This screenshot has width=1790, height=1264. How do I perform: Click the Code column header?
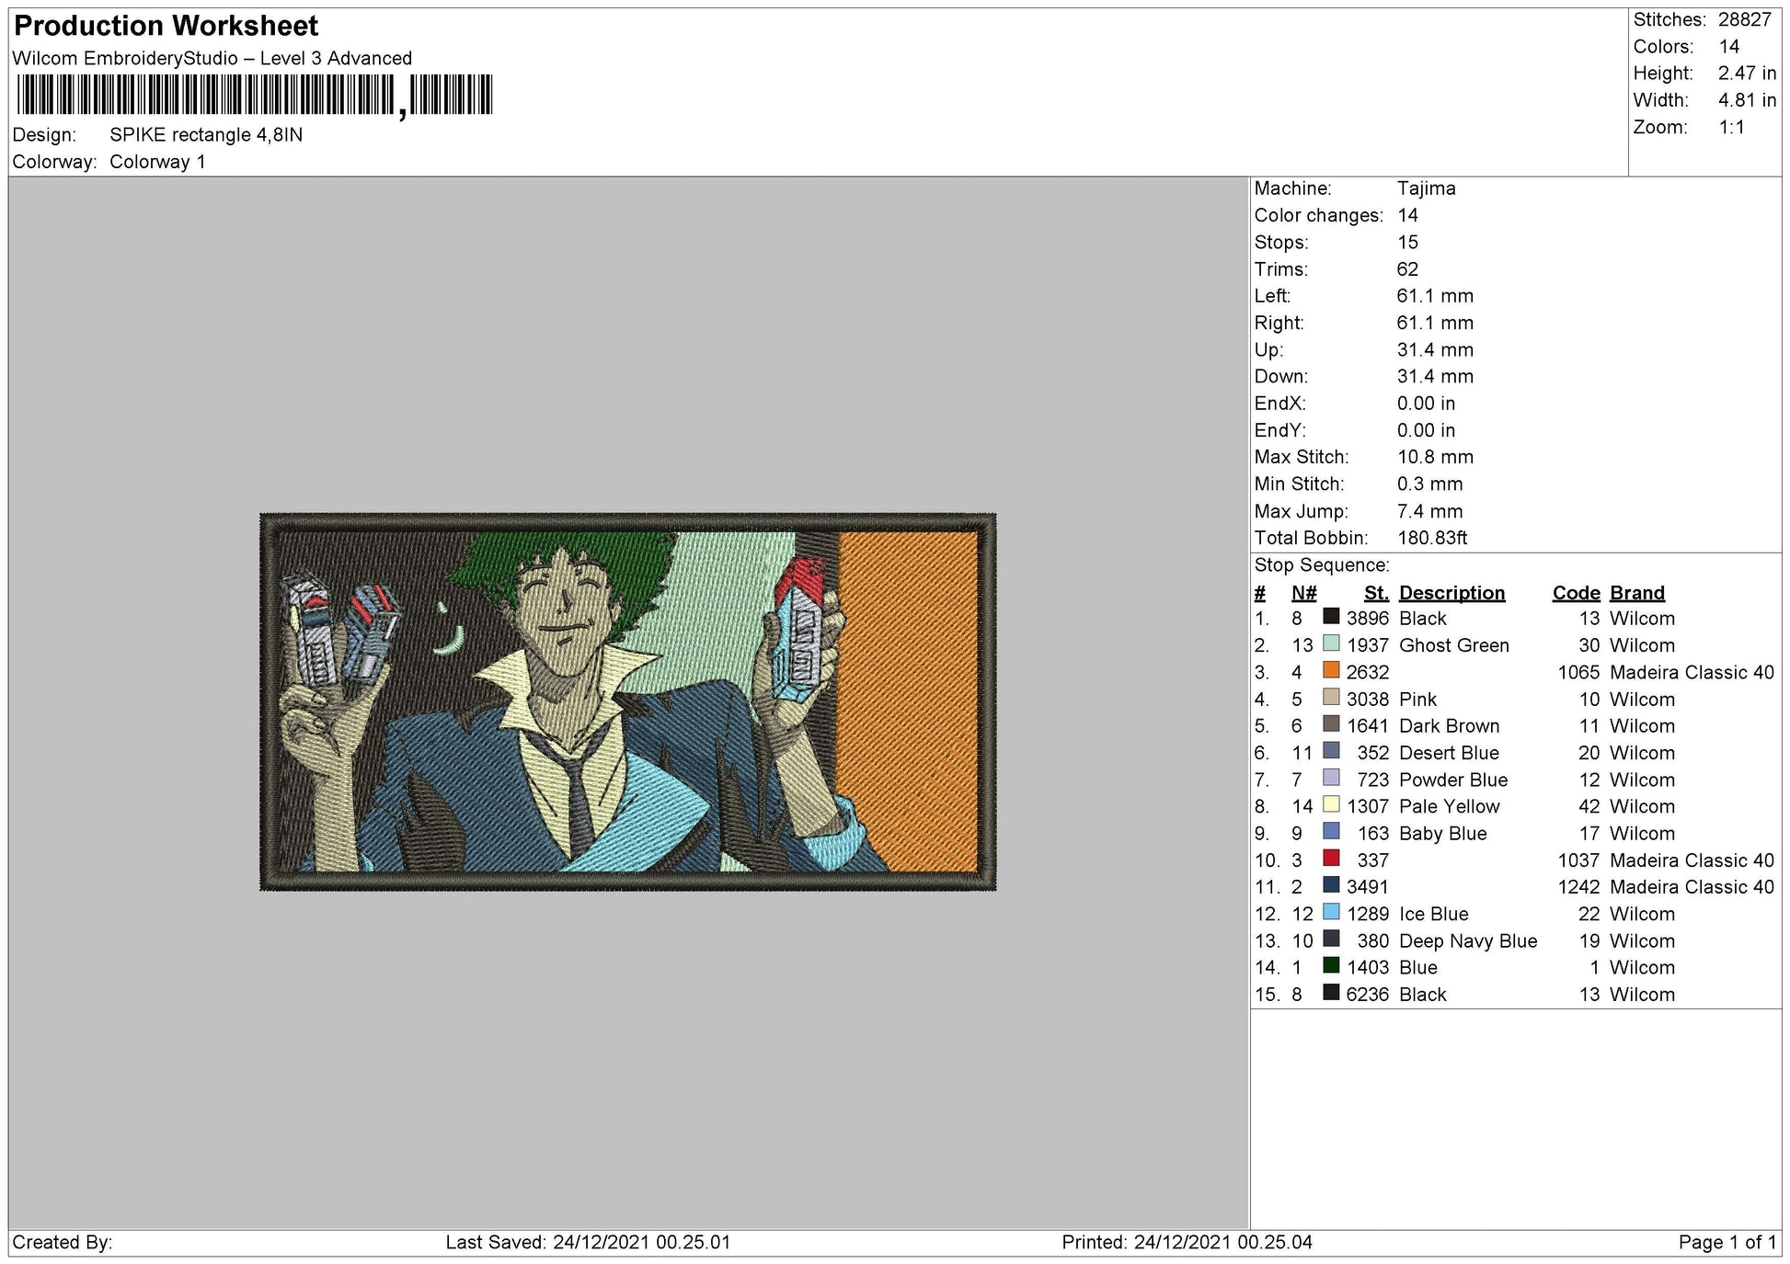coord(1576,593)
